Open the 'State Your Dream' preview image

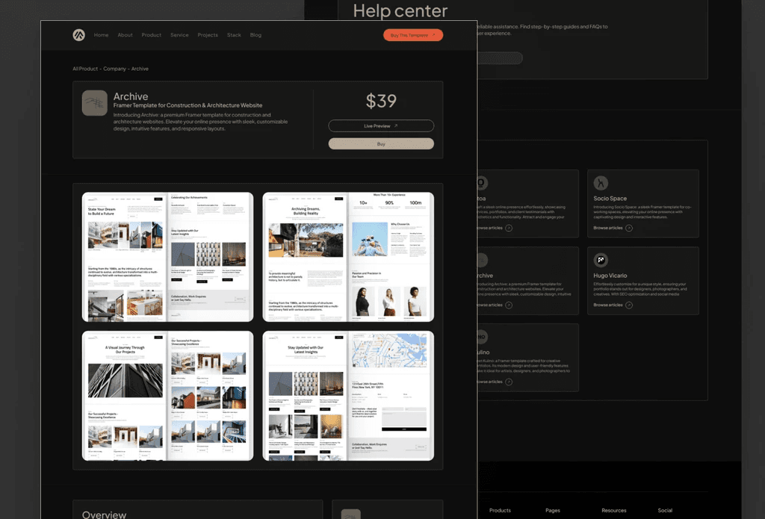pyautogui.click(x=168, y=257)
